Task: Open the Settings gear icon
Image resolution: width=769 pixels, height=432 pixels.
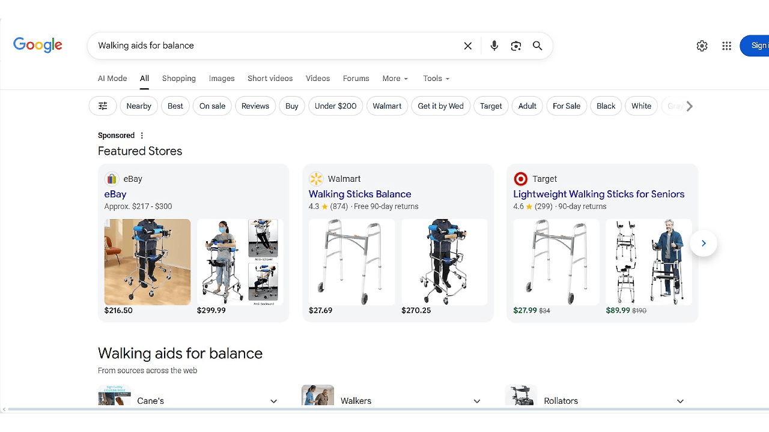Action: coord(702,46)
